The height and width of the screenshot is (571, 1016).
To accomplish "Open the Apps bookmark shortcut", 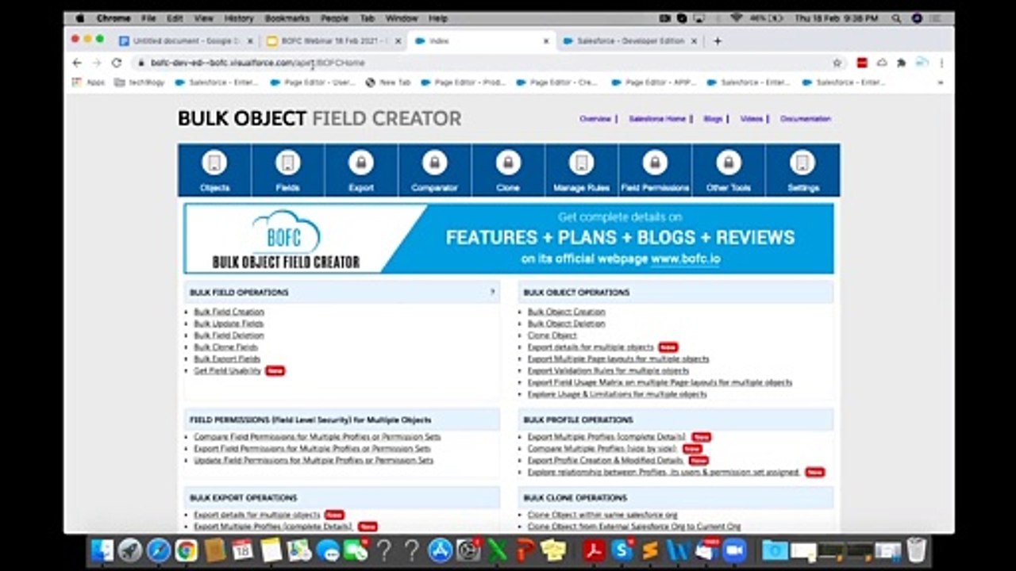I will (x=89, y=82).
